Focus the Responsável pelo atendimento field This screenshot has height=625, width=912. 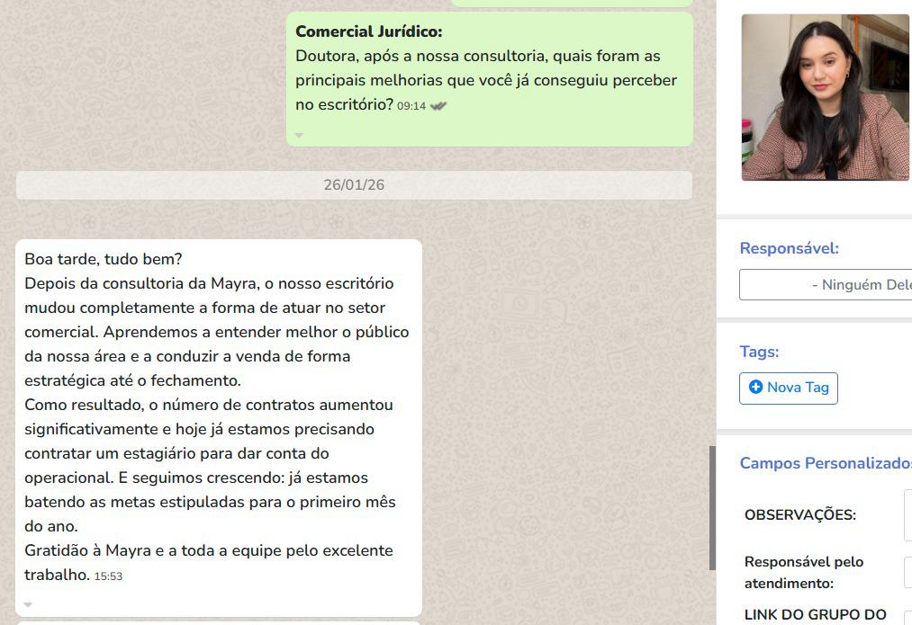click(907, 572)
